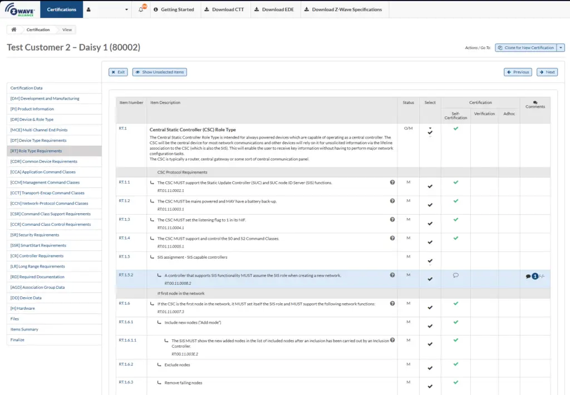Click Download EDE in top bar
This screenshot has width=570, height=395.
(x=274, y=9)
